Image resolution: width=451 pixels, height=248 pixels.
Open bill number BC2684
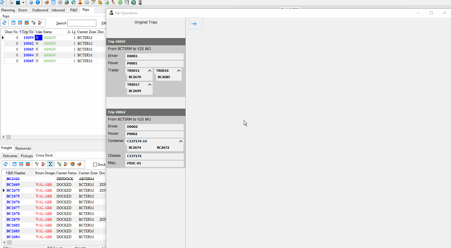[13, 237]
